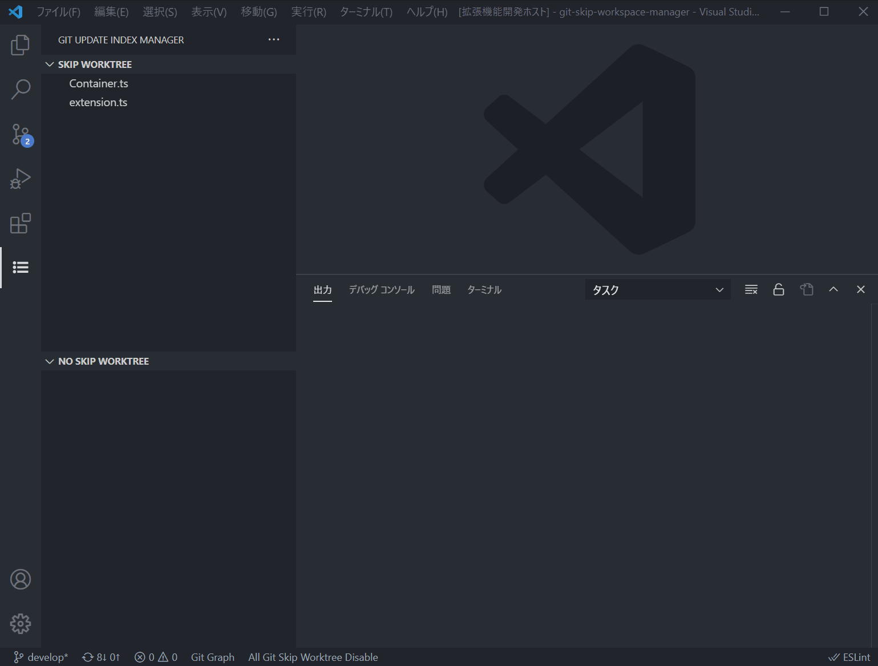Open the 表示(V) menu
878x666 pixels.
209,12
